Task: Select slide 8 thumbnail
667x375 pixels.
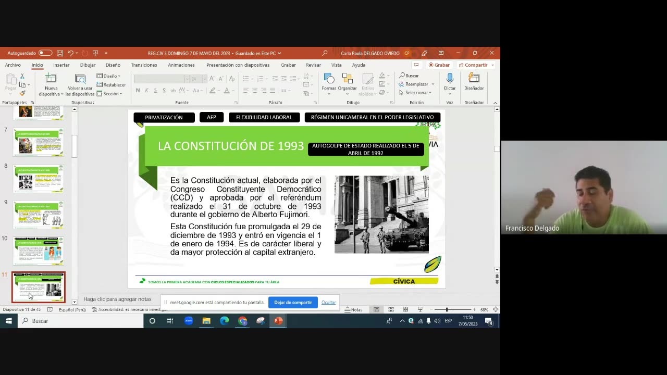Action: coord(39,178)
